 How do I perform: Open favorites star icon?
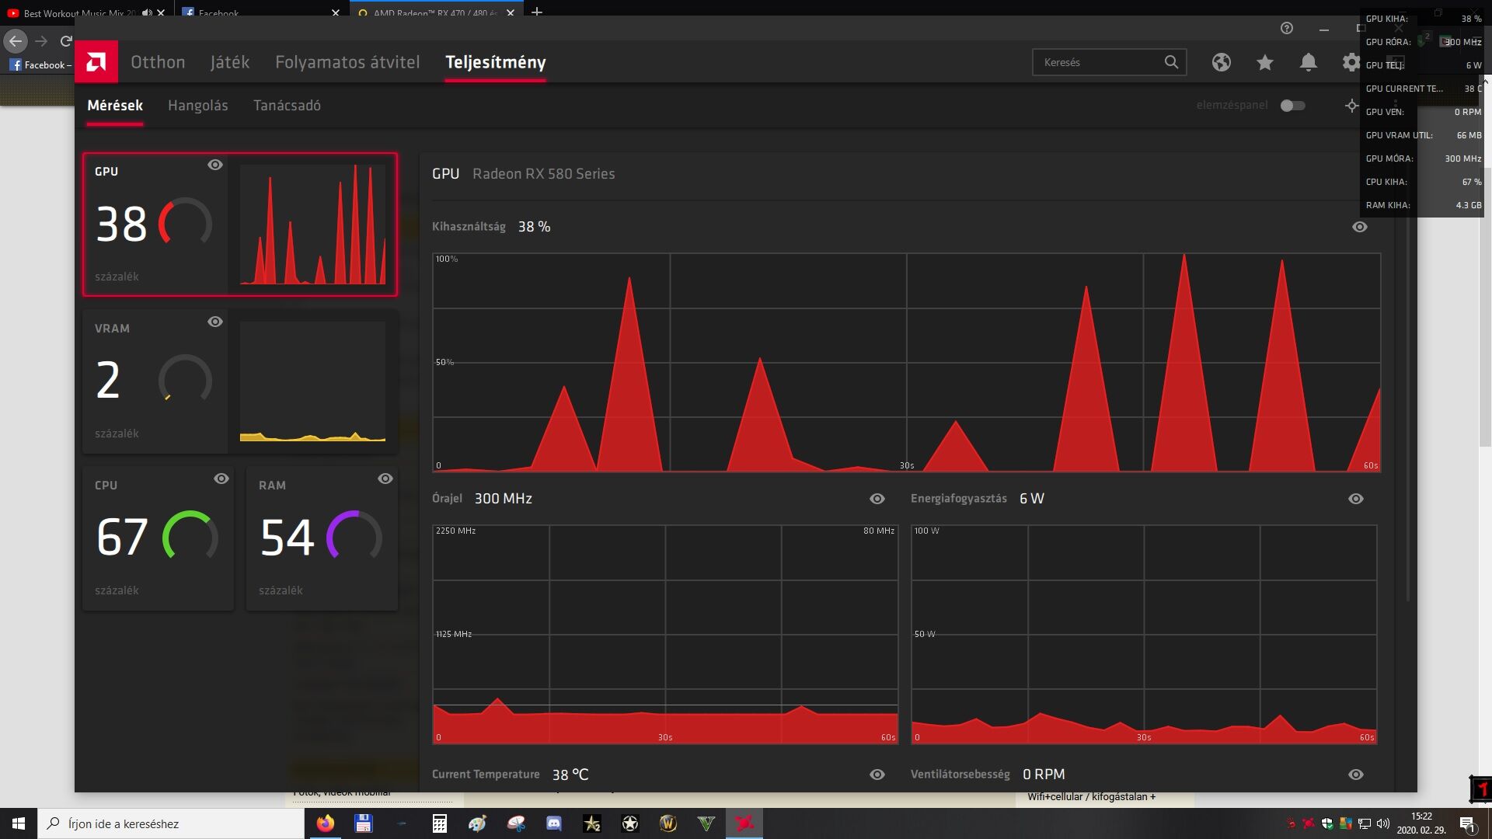click(1265, 62)
